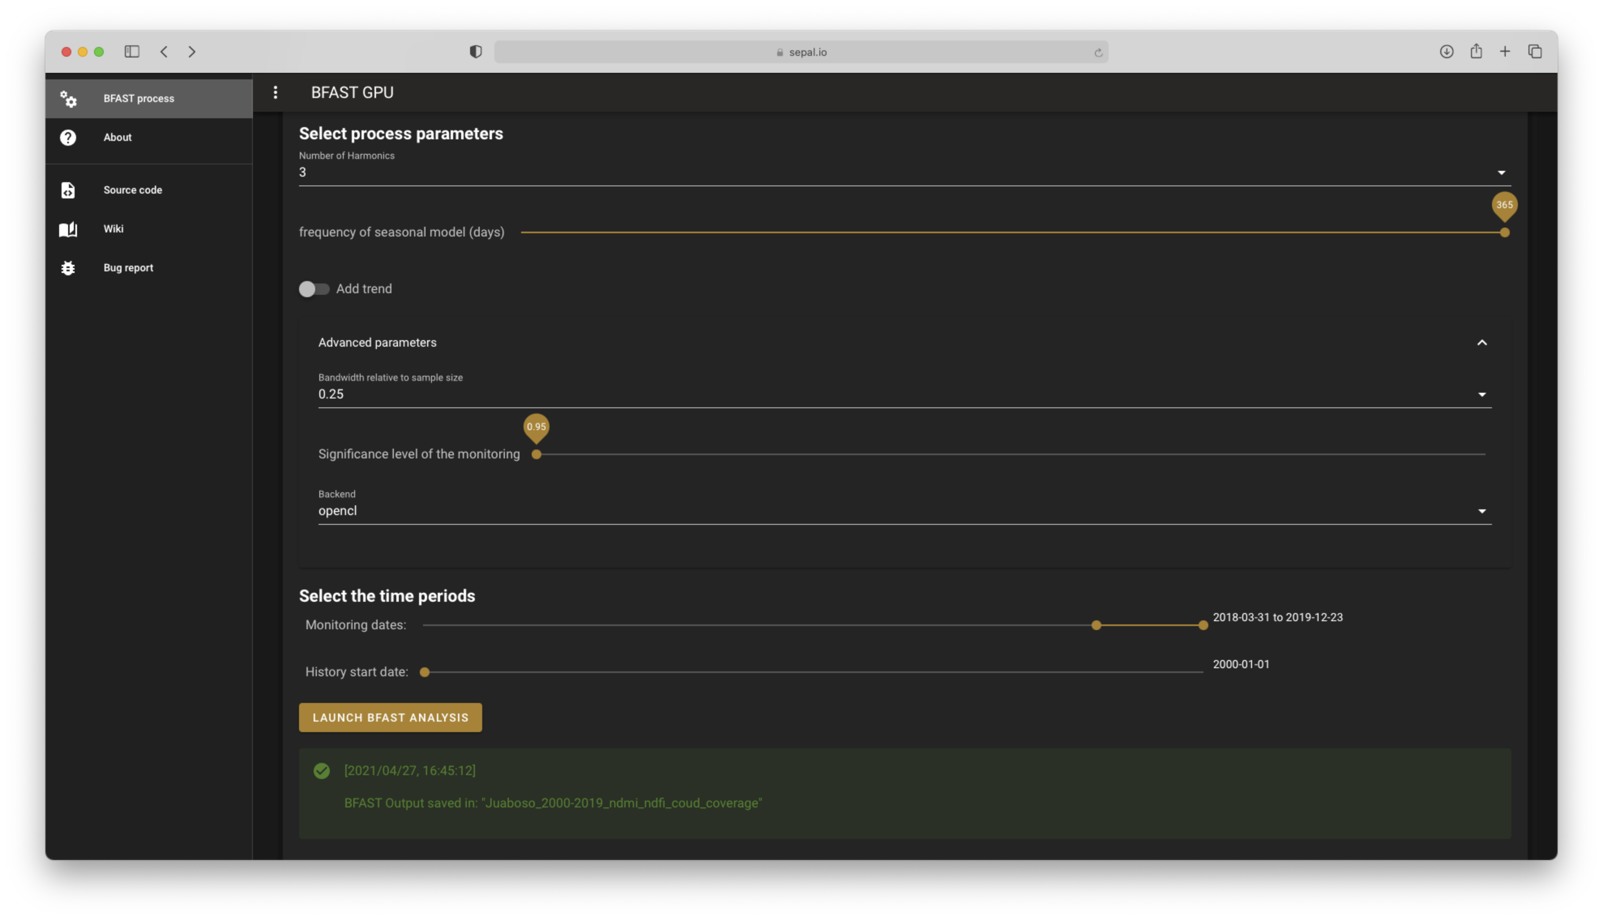This screenshot has height=920, width=1603.
Task: Launch BFAST analysis
Action: point(390,718)
